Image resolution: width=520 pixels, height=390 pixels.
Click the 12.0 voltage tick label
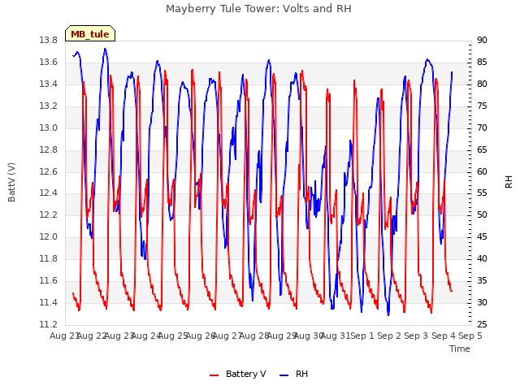coord(49,236)
